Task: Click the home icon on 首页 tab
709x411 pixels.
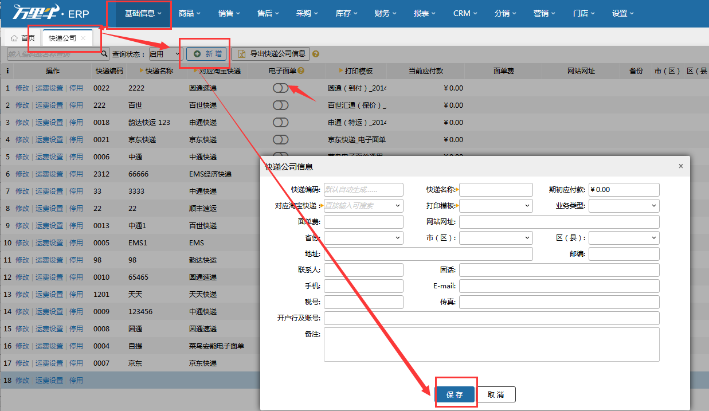Action: [x=14, y=38]
